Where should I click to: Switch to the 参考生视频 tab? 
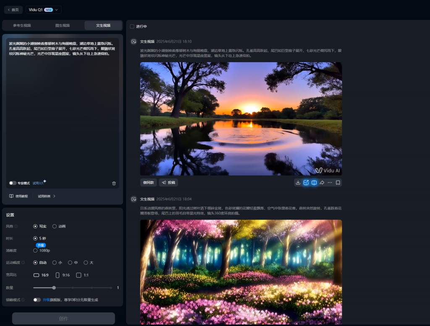point(22,26)
